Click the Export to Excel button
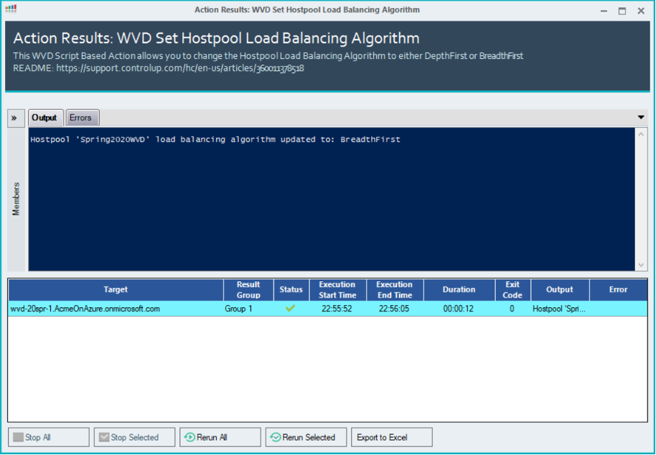 [392, 438]
